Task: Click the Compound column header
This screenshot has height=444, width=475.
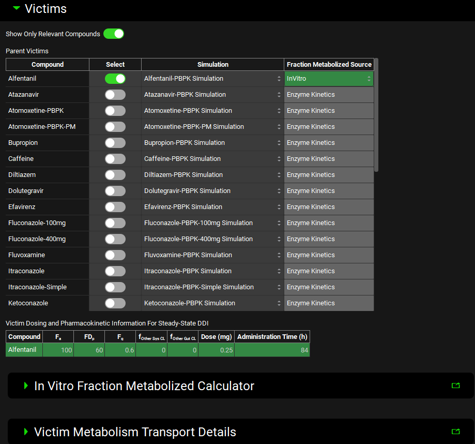Action: pos(48,65)
